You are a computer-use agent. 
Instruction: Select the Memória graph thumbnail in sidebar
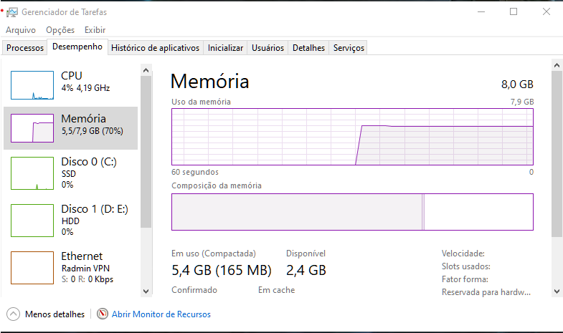click(x=32, y=128)
